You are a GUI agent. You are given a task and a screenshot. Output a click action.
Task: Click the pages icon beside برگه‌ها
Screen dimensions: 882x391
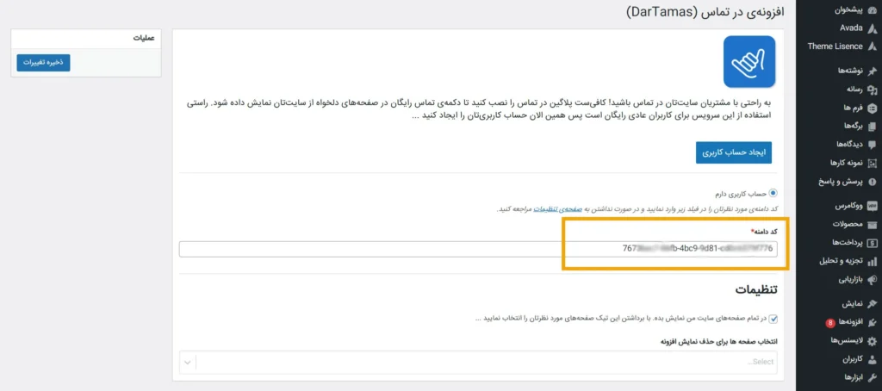(872, 126)
